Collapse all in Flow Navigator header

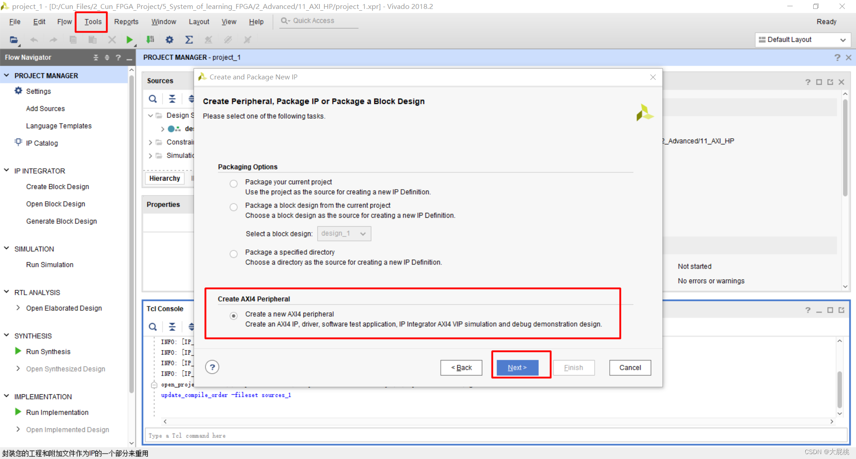click(x=95, y=58)
